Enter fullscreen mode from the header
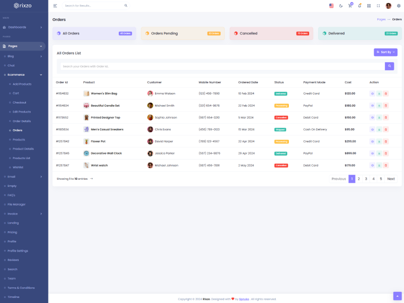 pos(378,6)
